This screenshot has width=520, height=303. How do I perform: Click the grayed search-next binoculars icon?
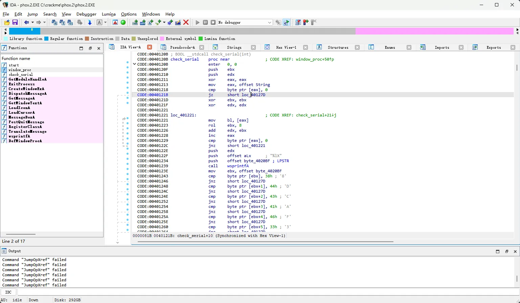coord(80,22)
